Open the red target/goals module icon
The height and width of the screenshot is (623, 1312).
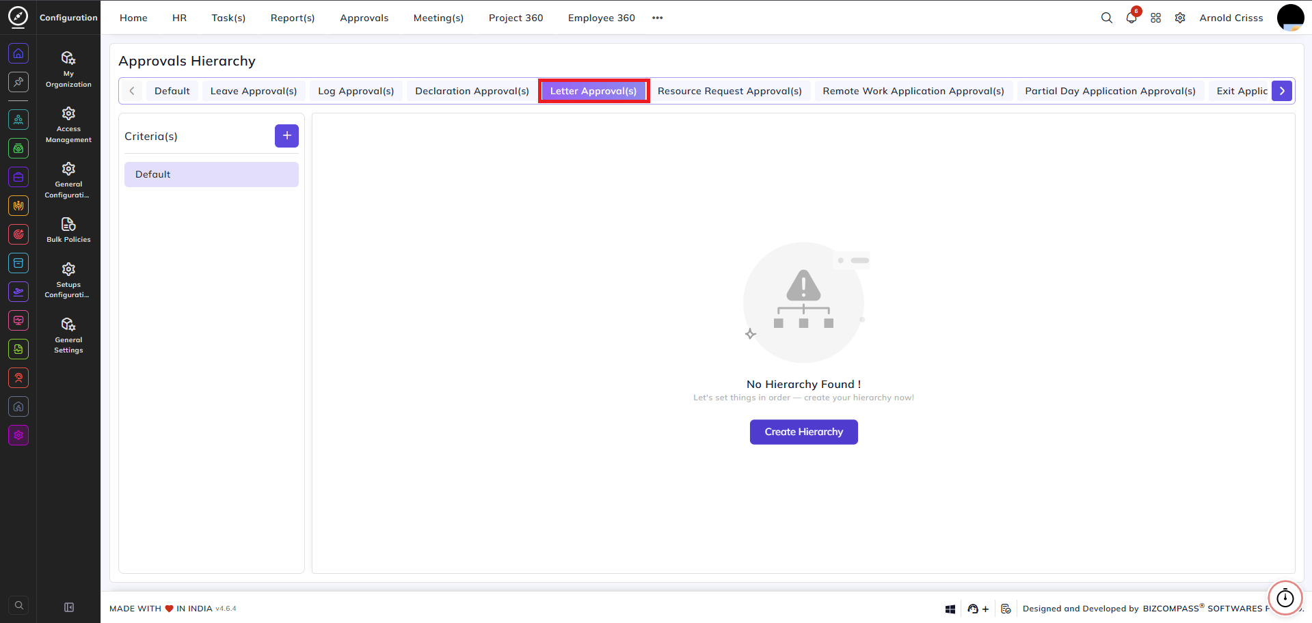pos(18,234)
